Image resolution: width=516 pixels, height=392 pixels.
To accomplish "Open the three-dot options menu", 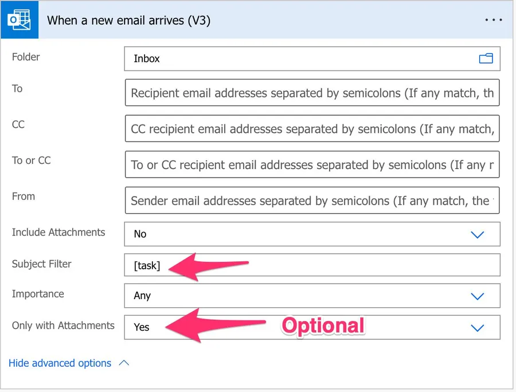I will [x=493, y=20].
